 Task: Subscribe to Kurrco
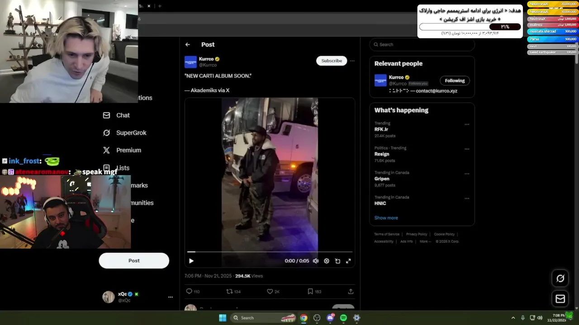coord(332,61)
